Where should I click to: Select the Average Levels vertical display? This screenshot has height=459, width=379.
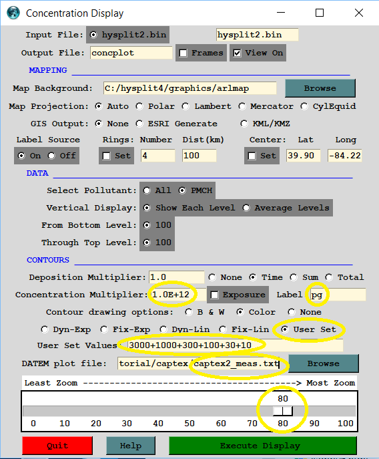click(x=246, y=208)
